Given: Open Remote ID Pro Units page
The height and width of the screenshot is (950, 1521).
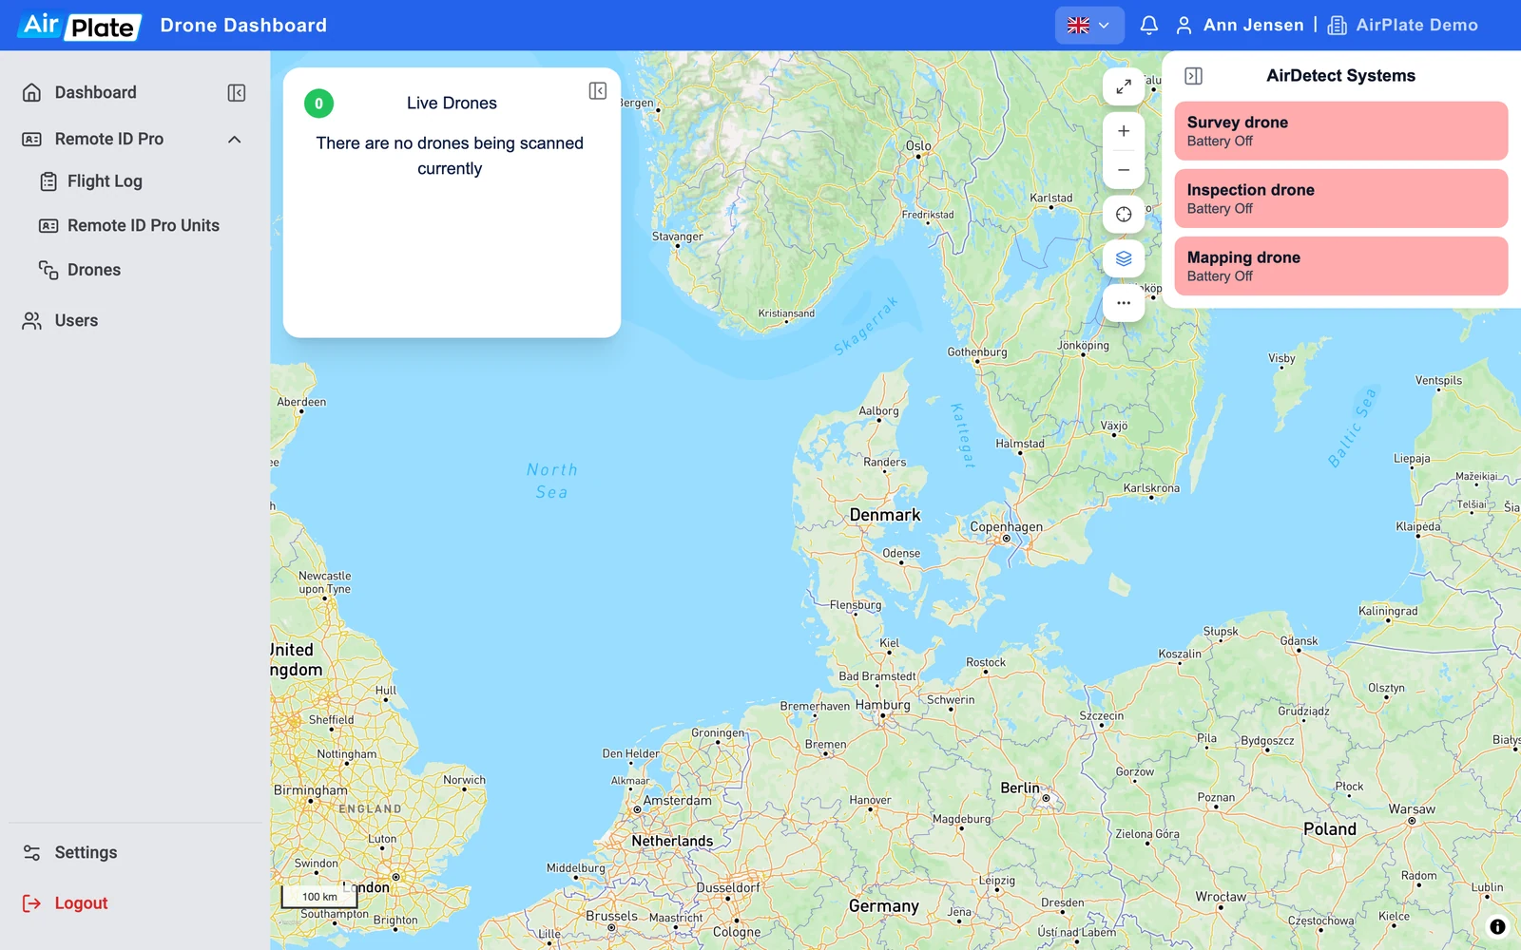Looking at the screenshot, I should [x=129, y=225].
